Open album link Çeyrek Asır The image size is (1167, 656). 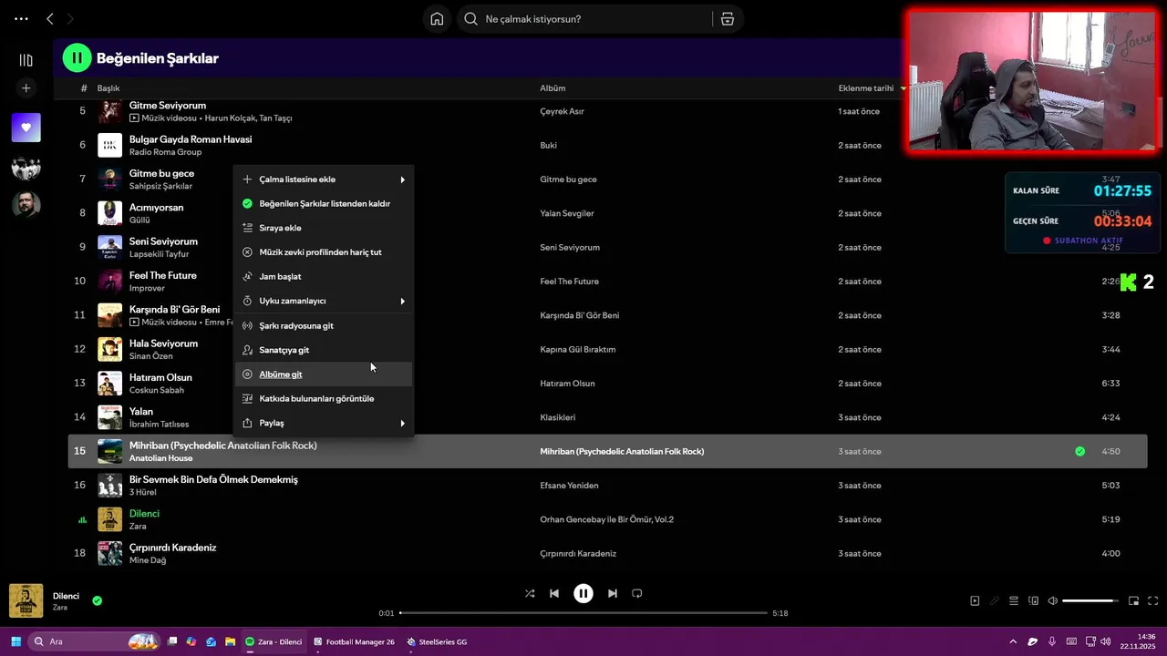[562, 111]
